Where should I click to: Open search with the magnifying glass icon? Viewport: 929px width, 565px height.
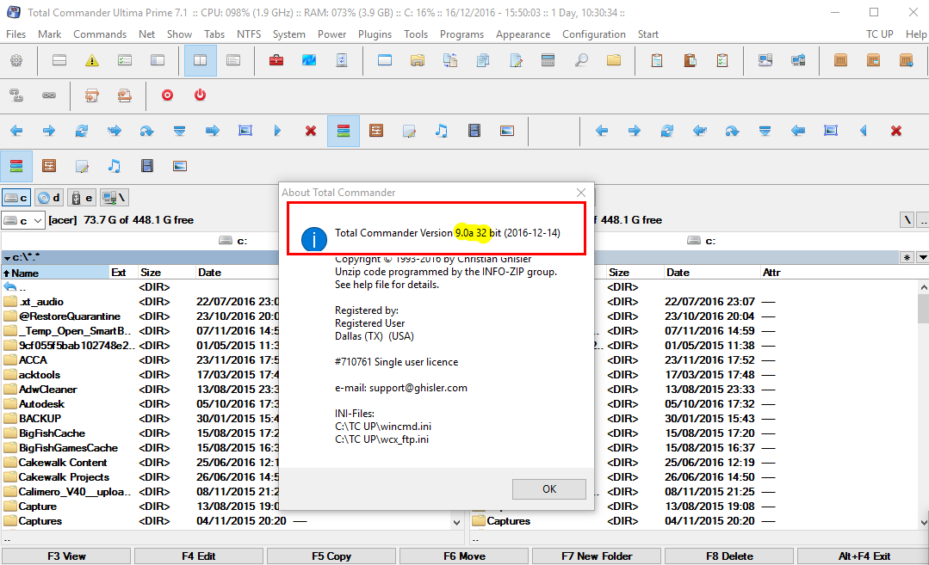coord(581,60)
